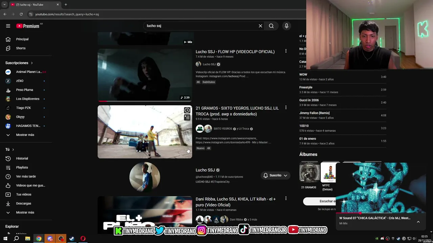Open a new browser tab
Viewport: 433px width, 243px height.
[x=66, y=4]
